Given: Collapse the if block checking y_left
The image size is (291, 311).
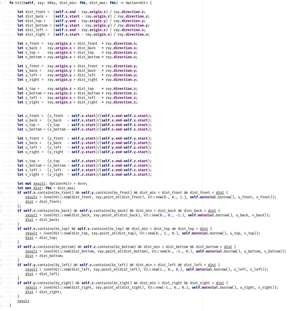Looking at the screenshot, I should click(1, 265).
